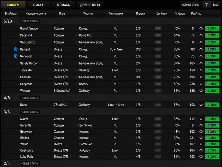The image size is (222, 167).
Task: Join the Coatsburg table with ВОЙТИ
Action: [212, 150]
